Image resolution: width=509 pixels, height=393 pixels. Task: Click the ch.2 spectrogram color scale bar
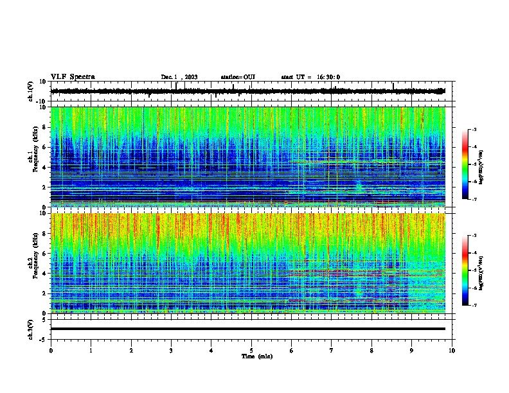coord(465,270)
